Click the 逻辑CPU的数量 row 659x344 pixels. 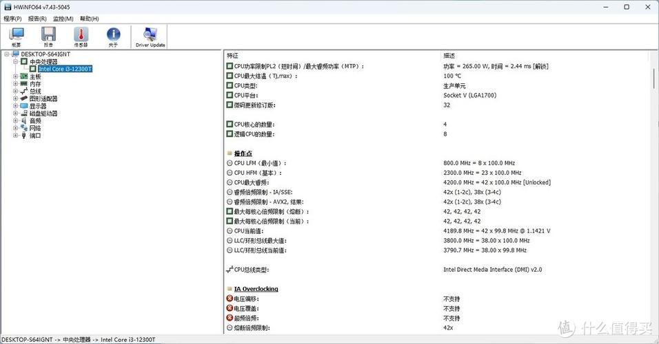pyautogui.click(x=438, y=134)
